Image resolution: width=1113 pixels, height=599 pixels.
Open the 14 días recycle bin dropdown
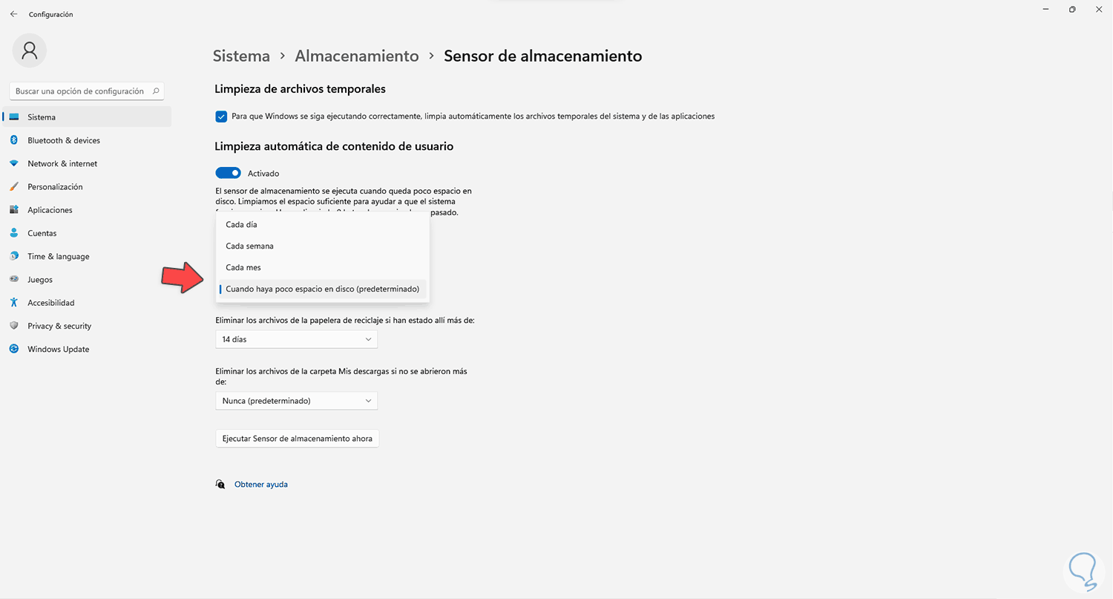(x=296, y=339)
